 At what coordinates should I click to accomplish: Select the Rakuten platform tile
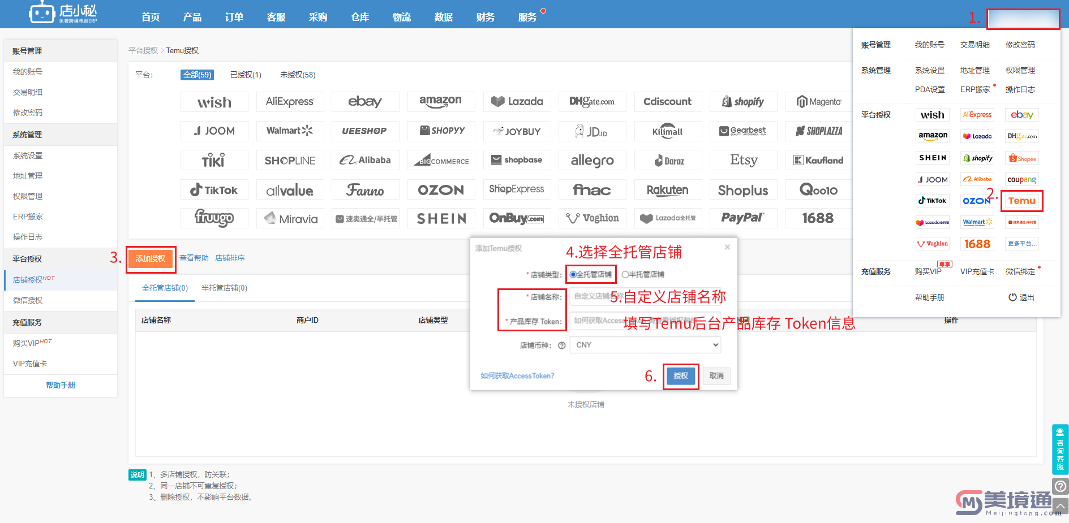668,190
